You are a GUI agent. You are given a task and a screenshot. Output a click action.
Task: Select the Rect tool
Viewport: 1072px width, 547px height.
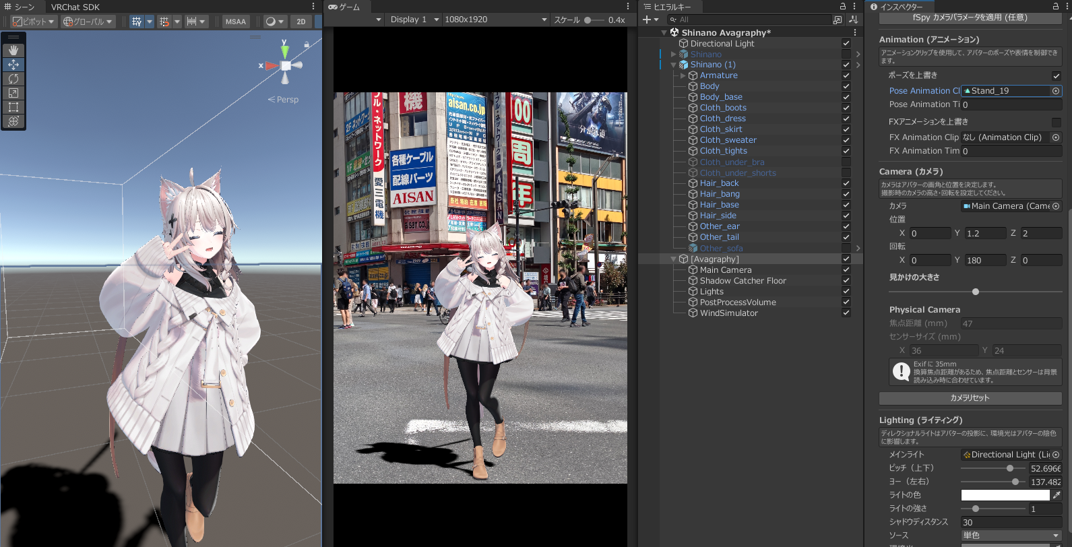[x=13, y=107]
